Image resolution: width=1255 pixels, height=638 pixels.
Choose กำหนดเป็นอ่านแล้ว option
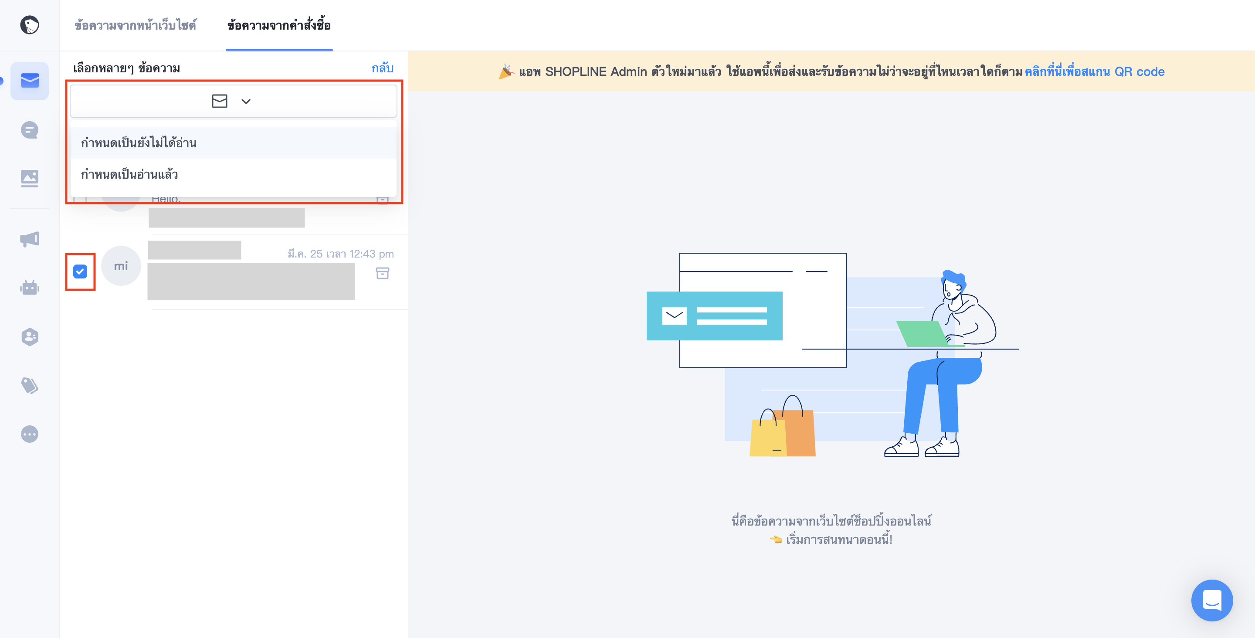coord(234,174)
